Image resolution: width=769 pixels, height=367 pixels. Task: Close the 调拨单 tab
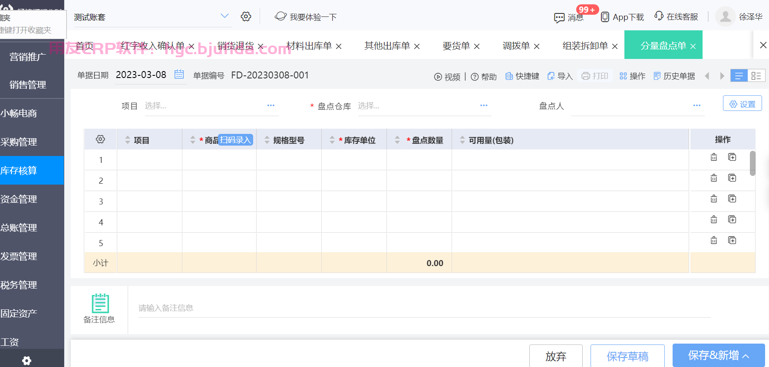[537, 46]
